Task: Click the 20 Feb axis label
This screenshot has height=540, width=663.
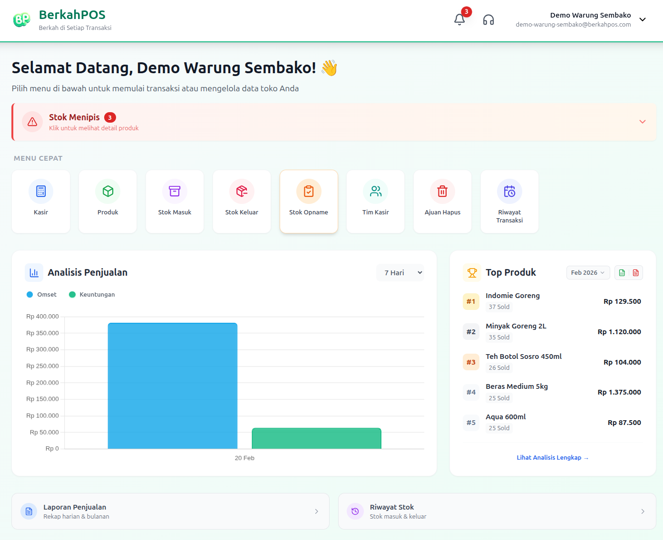Action: (244, 458)
